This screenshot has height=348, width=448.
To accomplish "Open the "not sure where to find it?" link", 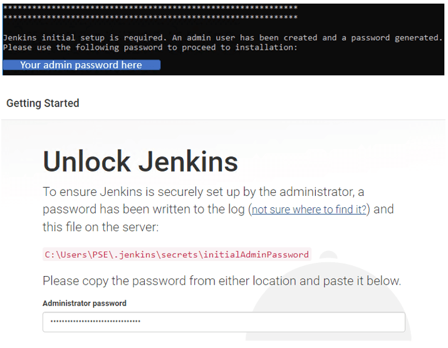I will coord(309,210).
